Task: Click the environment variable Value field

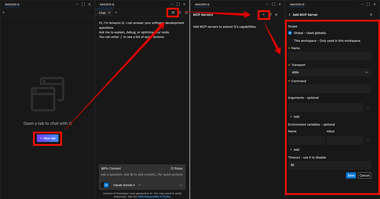Action: point(344,140)
